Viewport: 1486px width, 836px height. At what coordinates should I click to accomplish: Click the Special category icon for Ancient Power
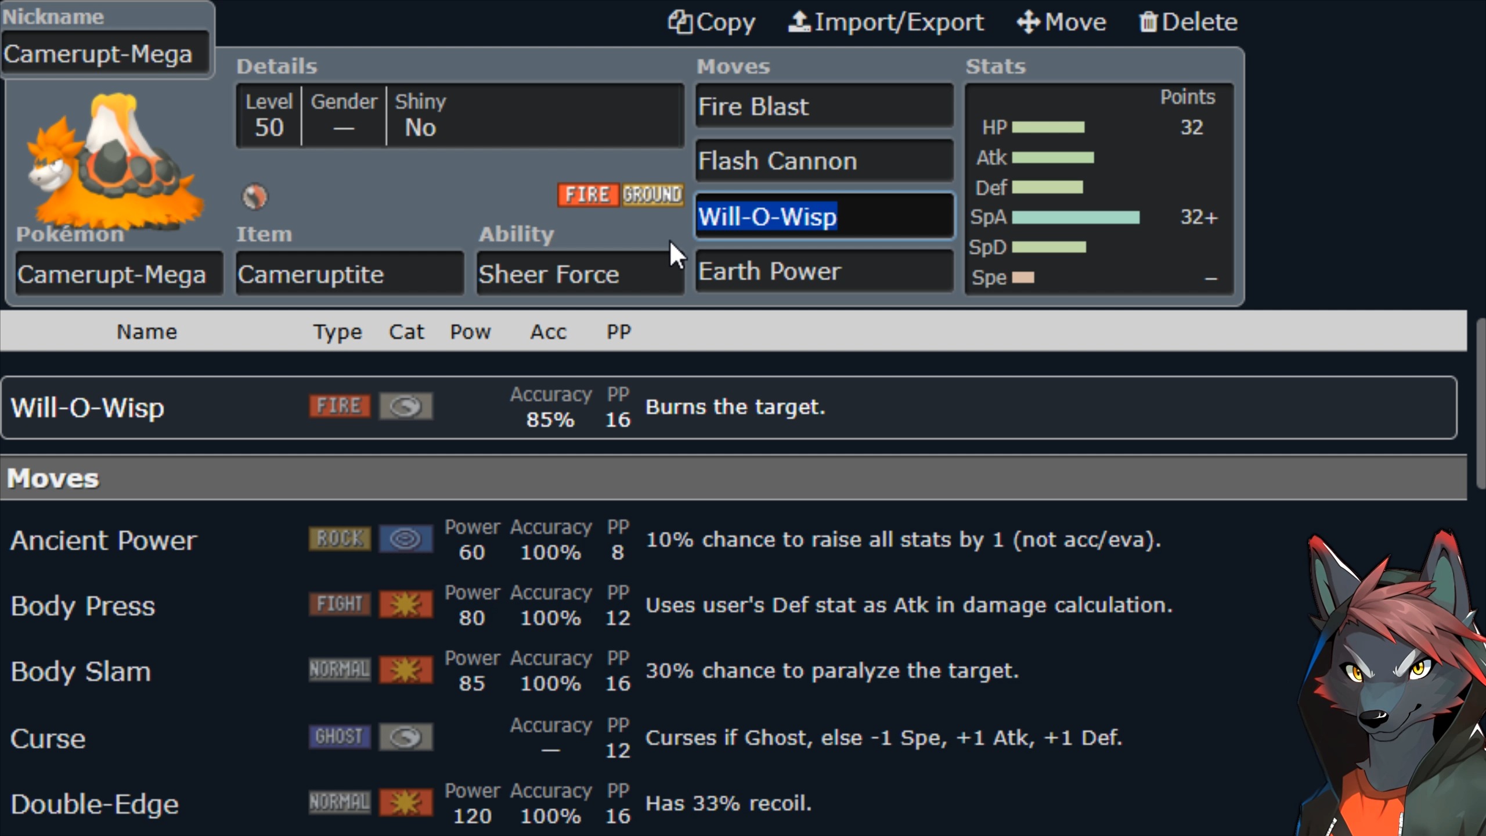coord(406,539)
